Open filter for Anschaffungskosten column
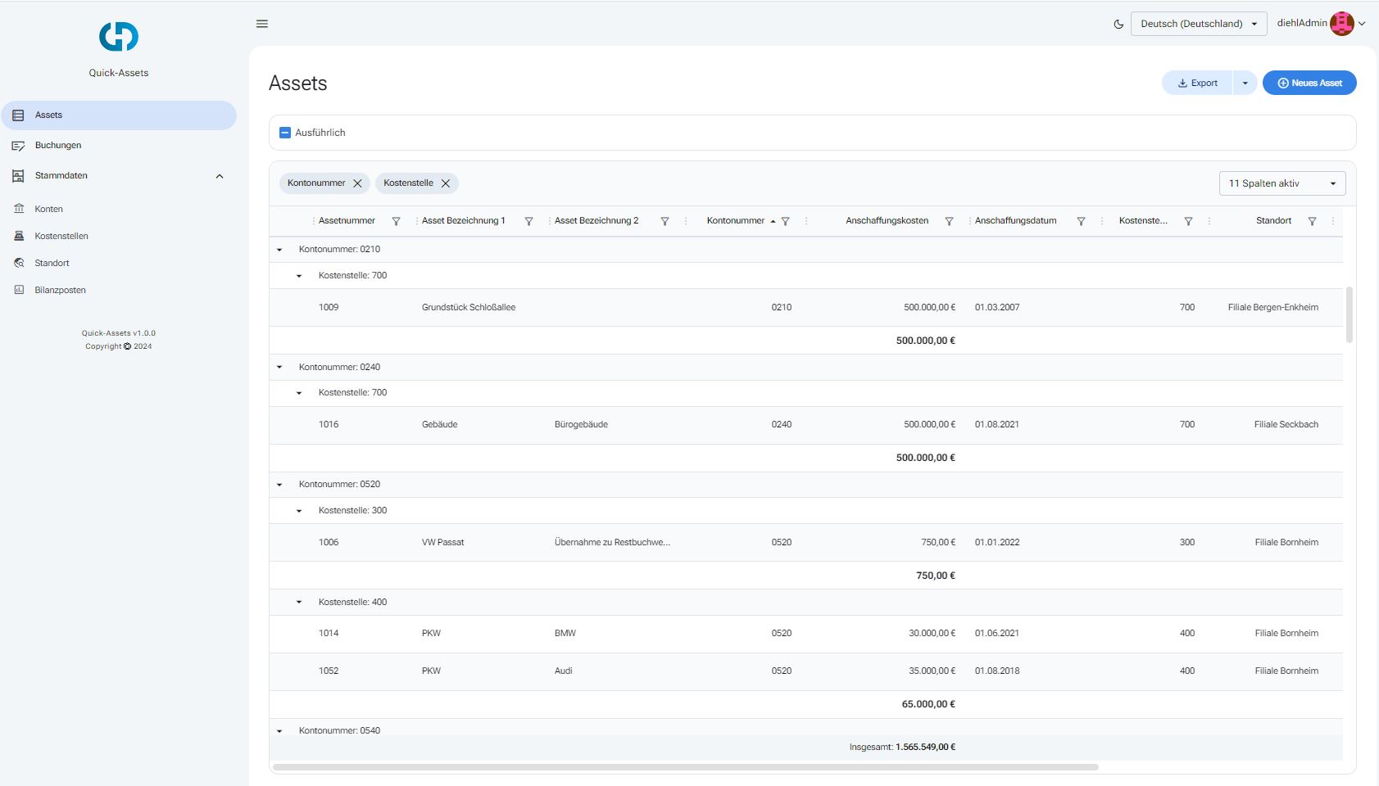This screenshot has width=1379, height=786. pyautogui.click(x=949, y=221)
